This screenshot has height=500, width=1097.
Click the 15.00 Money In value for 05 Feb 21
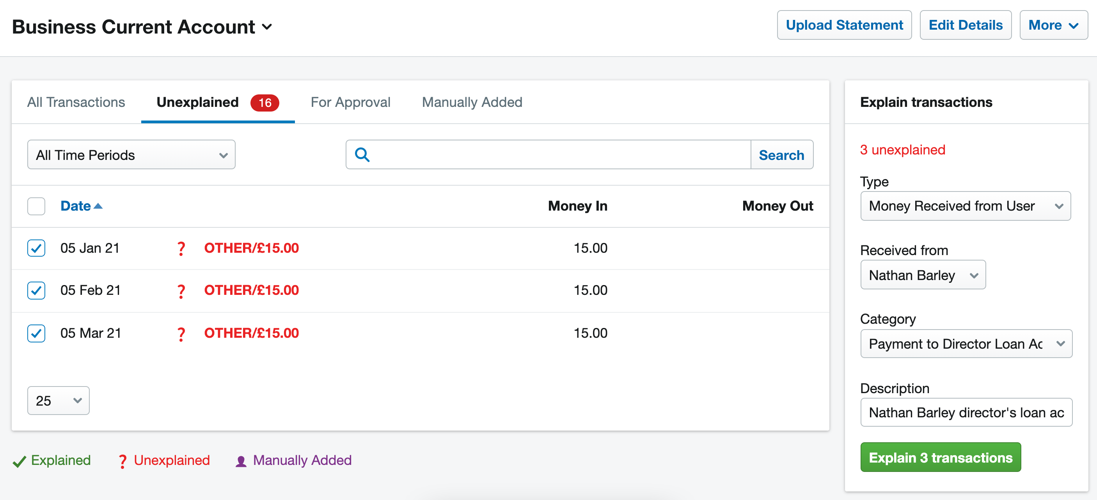click(590, 290)
